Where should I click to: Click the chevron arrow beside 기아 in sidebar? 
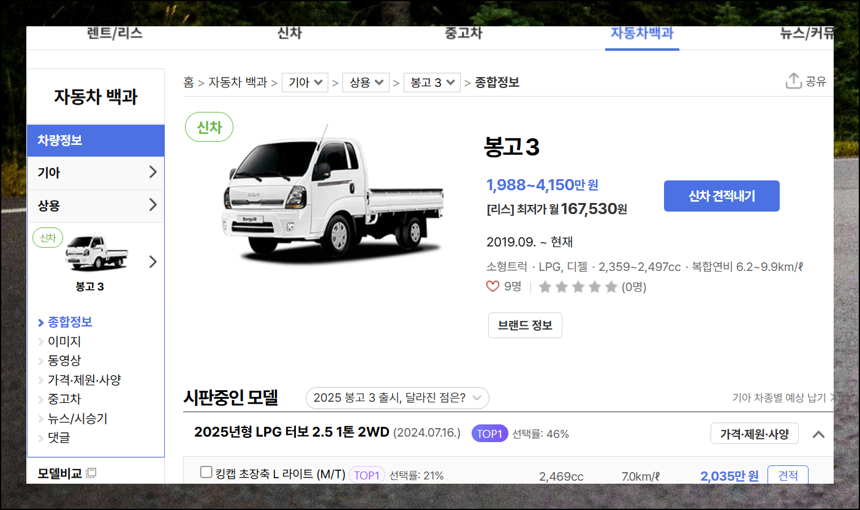pos(153,172)
